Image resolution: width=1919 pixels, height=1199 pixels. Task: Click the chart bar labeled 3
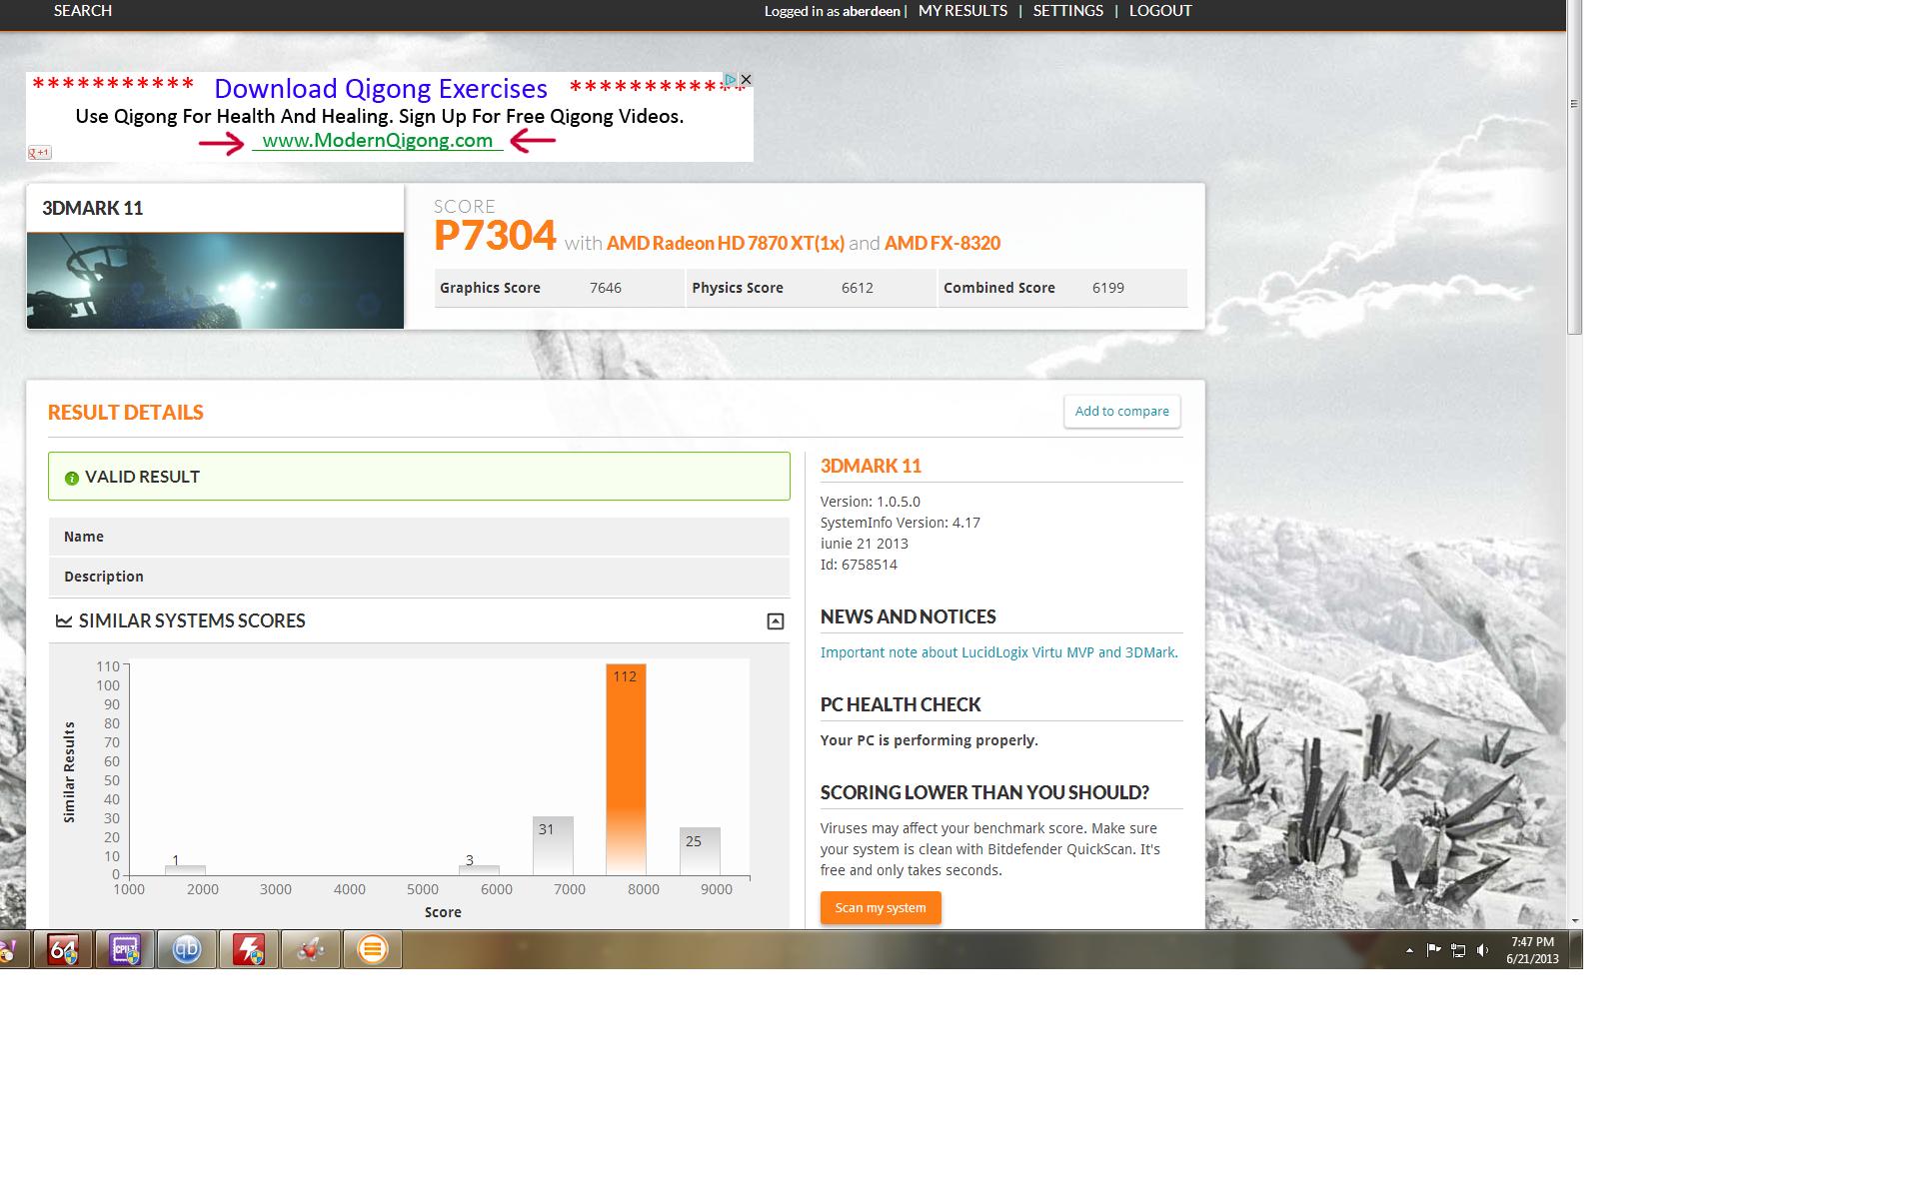pos(479,870)
